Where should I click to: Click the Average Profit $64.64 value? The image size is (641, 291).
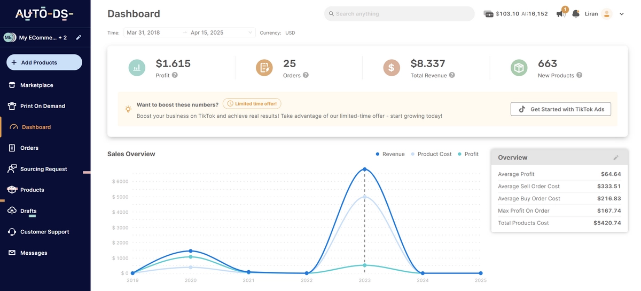tap(611, 174)
